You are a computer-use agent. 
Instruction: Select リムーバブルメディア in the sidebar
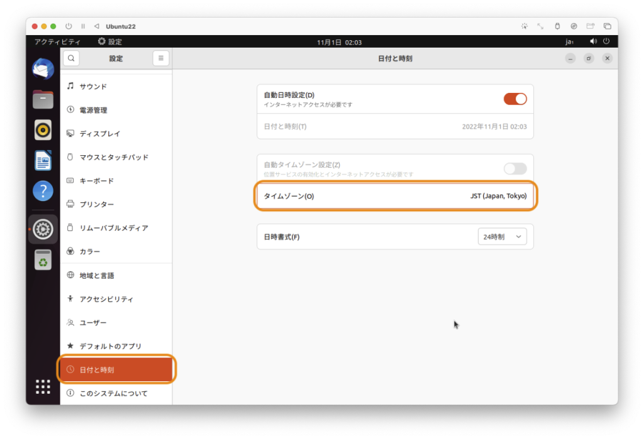coord(116,228)
